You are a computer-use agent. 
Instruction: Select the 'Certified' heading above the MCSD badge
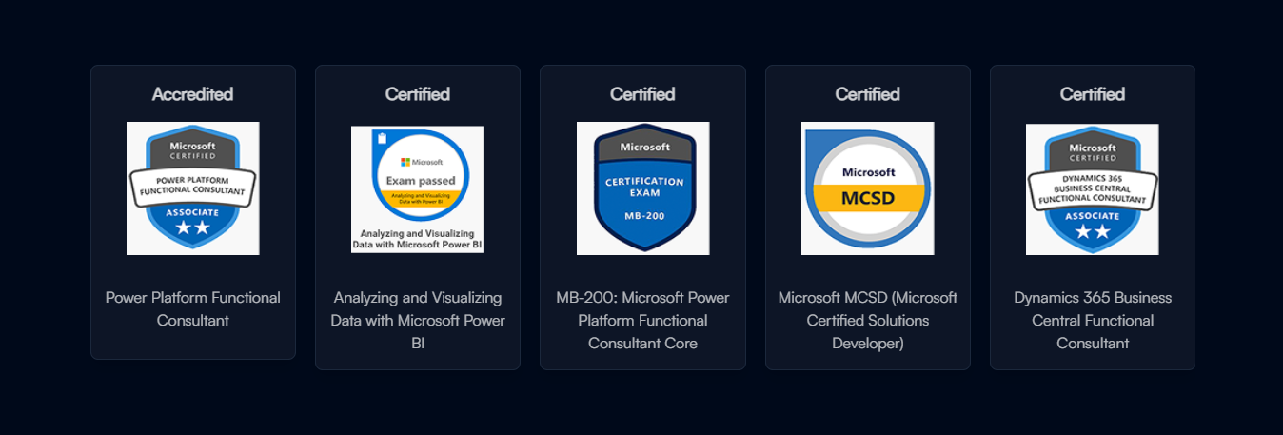click(x=867, y=94)
